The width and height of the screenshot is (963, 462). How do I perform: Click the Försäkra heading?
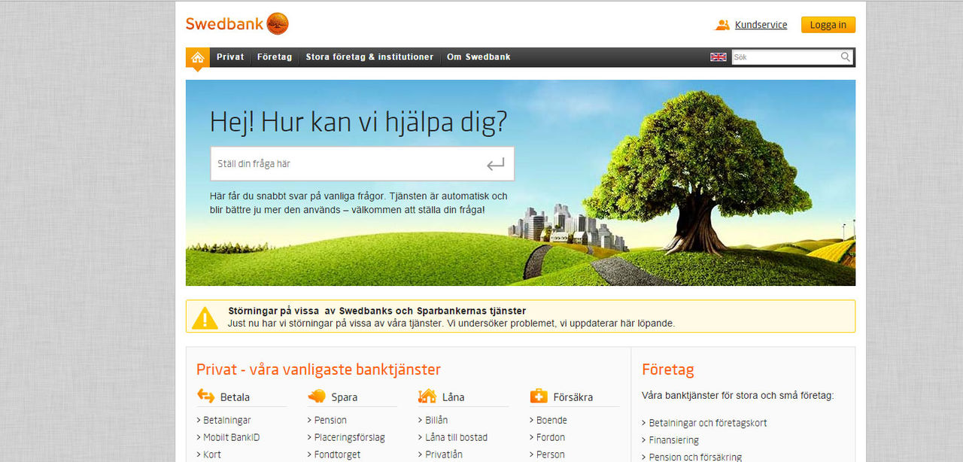click(573, 397)
